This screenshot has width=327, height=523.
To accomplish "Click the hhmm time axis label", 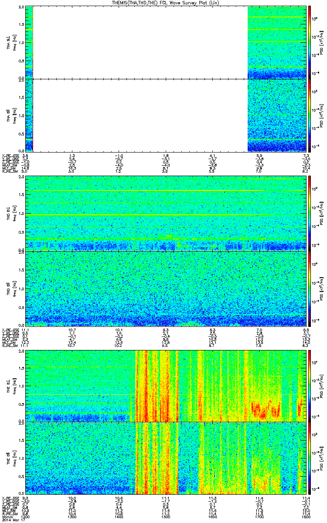I will pyautogui.click(x=8, y=517).
